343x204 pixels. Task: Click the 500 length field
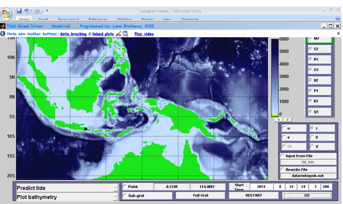(326, 186)
